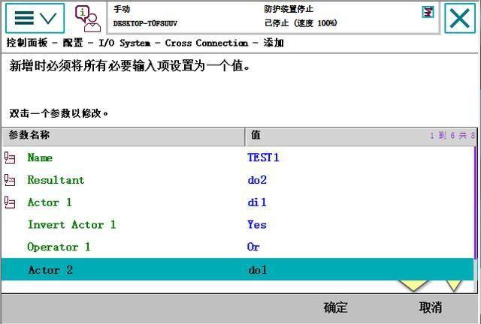This screenshot has height=324, width=481.
Task: Select the Resultant parameter row
Action: click(237, 180)
